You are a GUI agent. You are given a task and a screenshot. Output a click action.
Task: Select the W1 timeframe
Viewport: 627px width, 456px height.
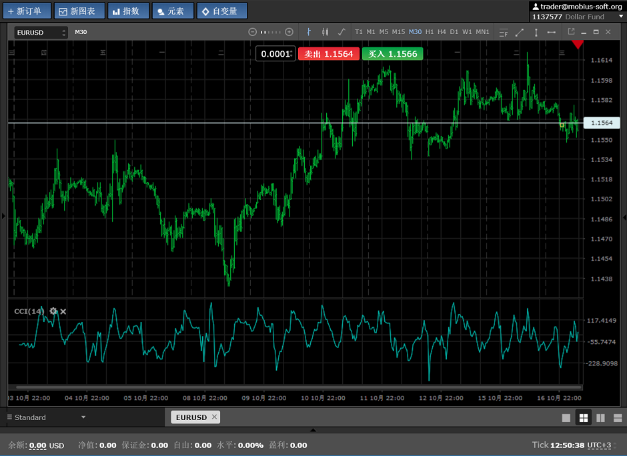[x=467, y=32]
